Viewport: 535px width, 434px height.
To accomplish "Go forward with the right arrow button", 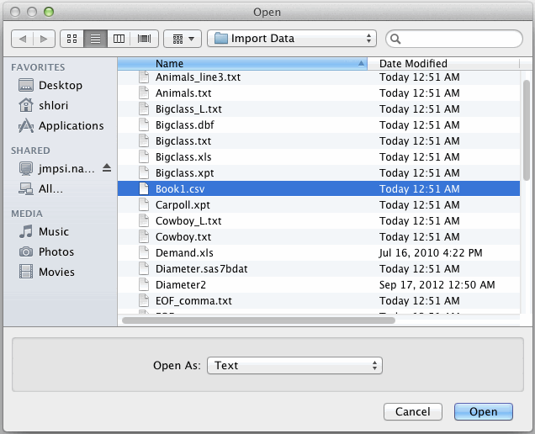I will click(44, 39).
